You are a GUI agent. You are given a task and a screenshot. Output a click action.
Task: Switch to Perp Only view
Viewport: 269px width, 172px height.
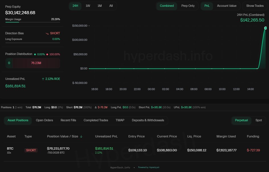[188, 6]
